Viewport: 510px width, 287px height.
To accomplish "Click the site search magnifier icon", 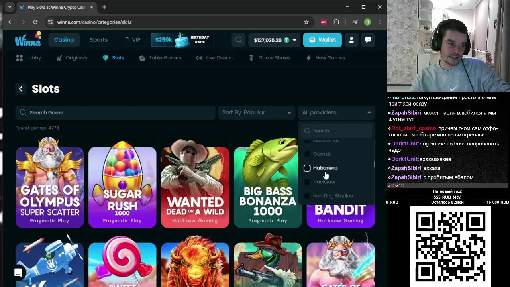I will [239, 40].
